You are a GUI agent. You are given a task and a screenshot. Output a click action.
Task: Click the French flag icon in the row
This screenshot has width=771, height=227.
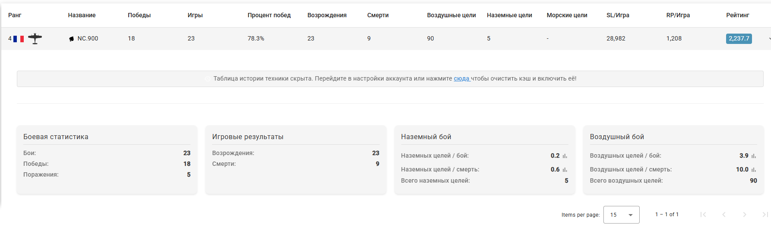[19, 39]
